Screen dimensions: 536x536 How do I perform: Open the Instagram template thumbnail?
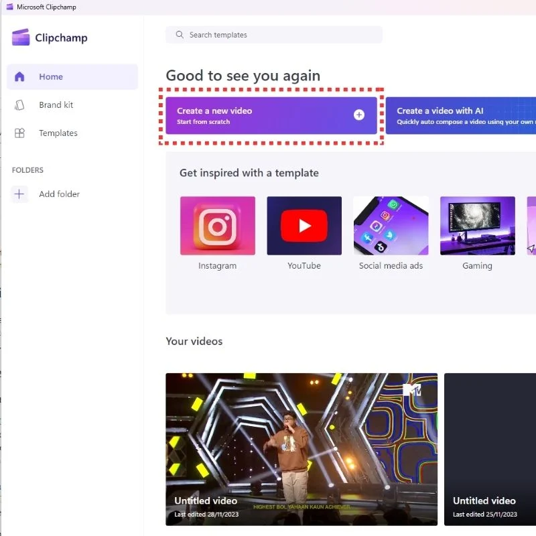click(217, 226)
